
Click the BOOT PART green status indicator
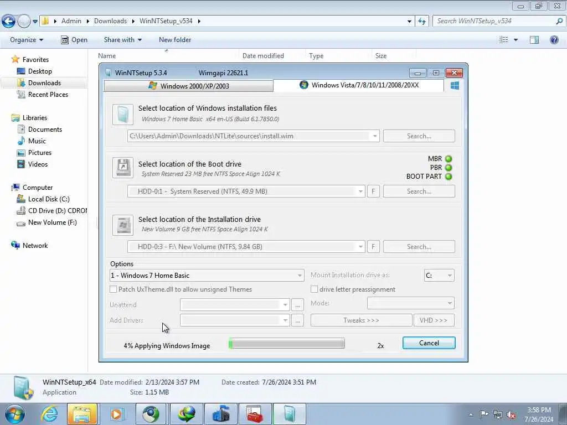click(449, 177)
